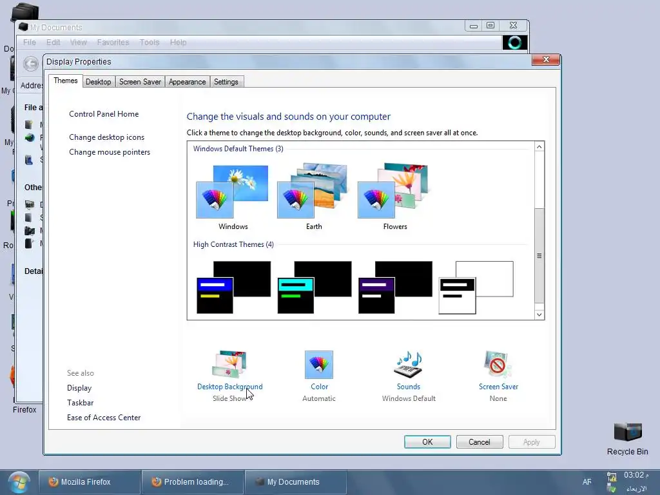Open the Desktop Background icon
The image size is (660, 495).
(229, 364)
